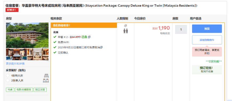Open 更多图片和详情 link
Viewport: 232px width, 101px height.
point(15,64)
